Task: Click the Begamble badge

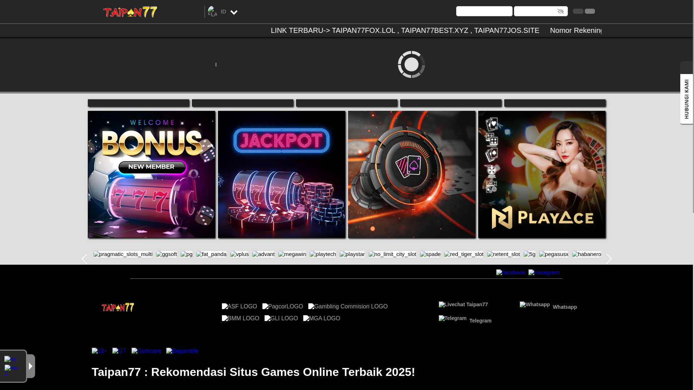Action: [x=182, y=351]
